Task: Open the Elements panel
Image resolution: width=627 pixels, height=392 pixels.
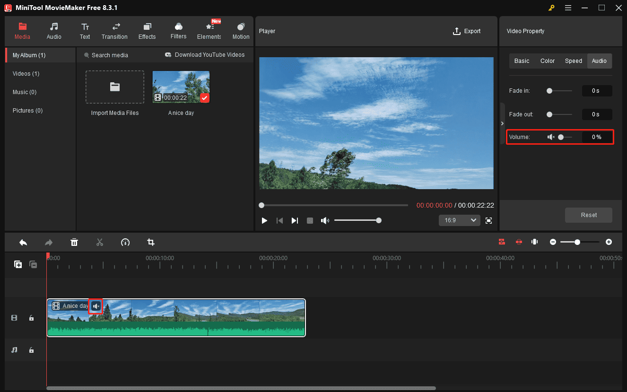Action: click(x=209, y=31)
